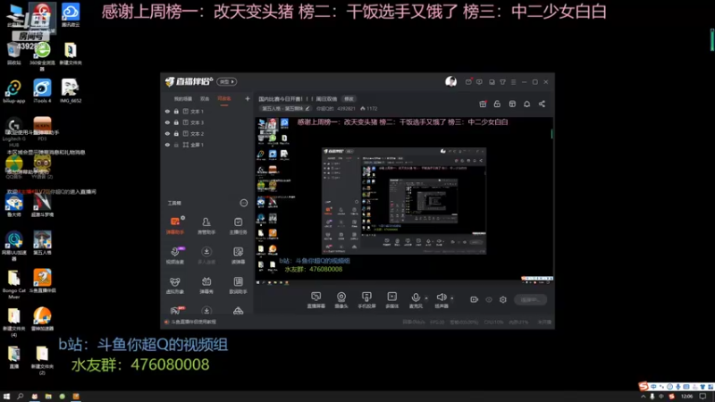The width and height of the screenshot is (715, 402).
Task: Click the start streaming button at bottom right
Action: click(x=530, y=299)
